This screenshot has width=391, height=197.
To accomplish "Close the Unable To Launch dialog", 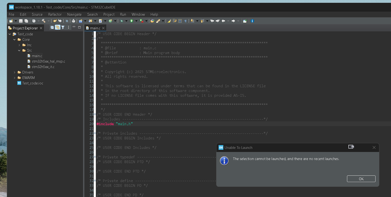I will (374, 147).
